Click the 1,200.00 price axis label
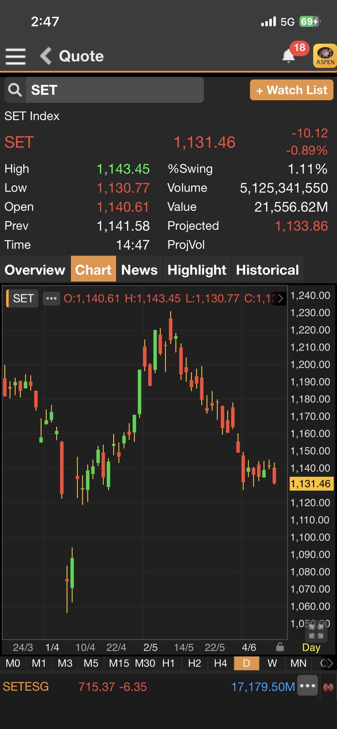The height and width of the screenshot is (729, 337). click(310, 364)
